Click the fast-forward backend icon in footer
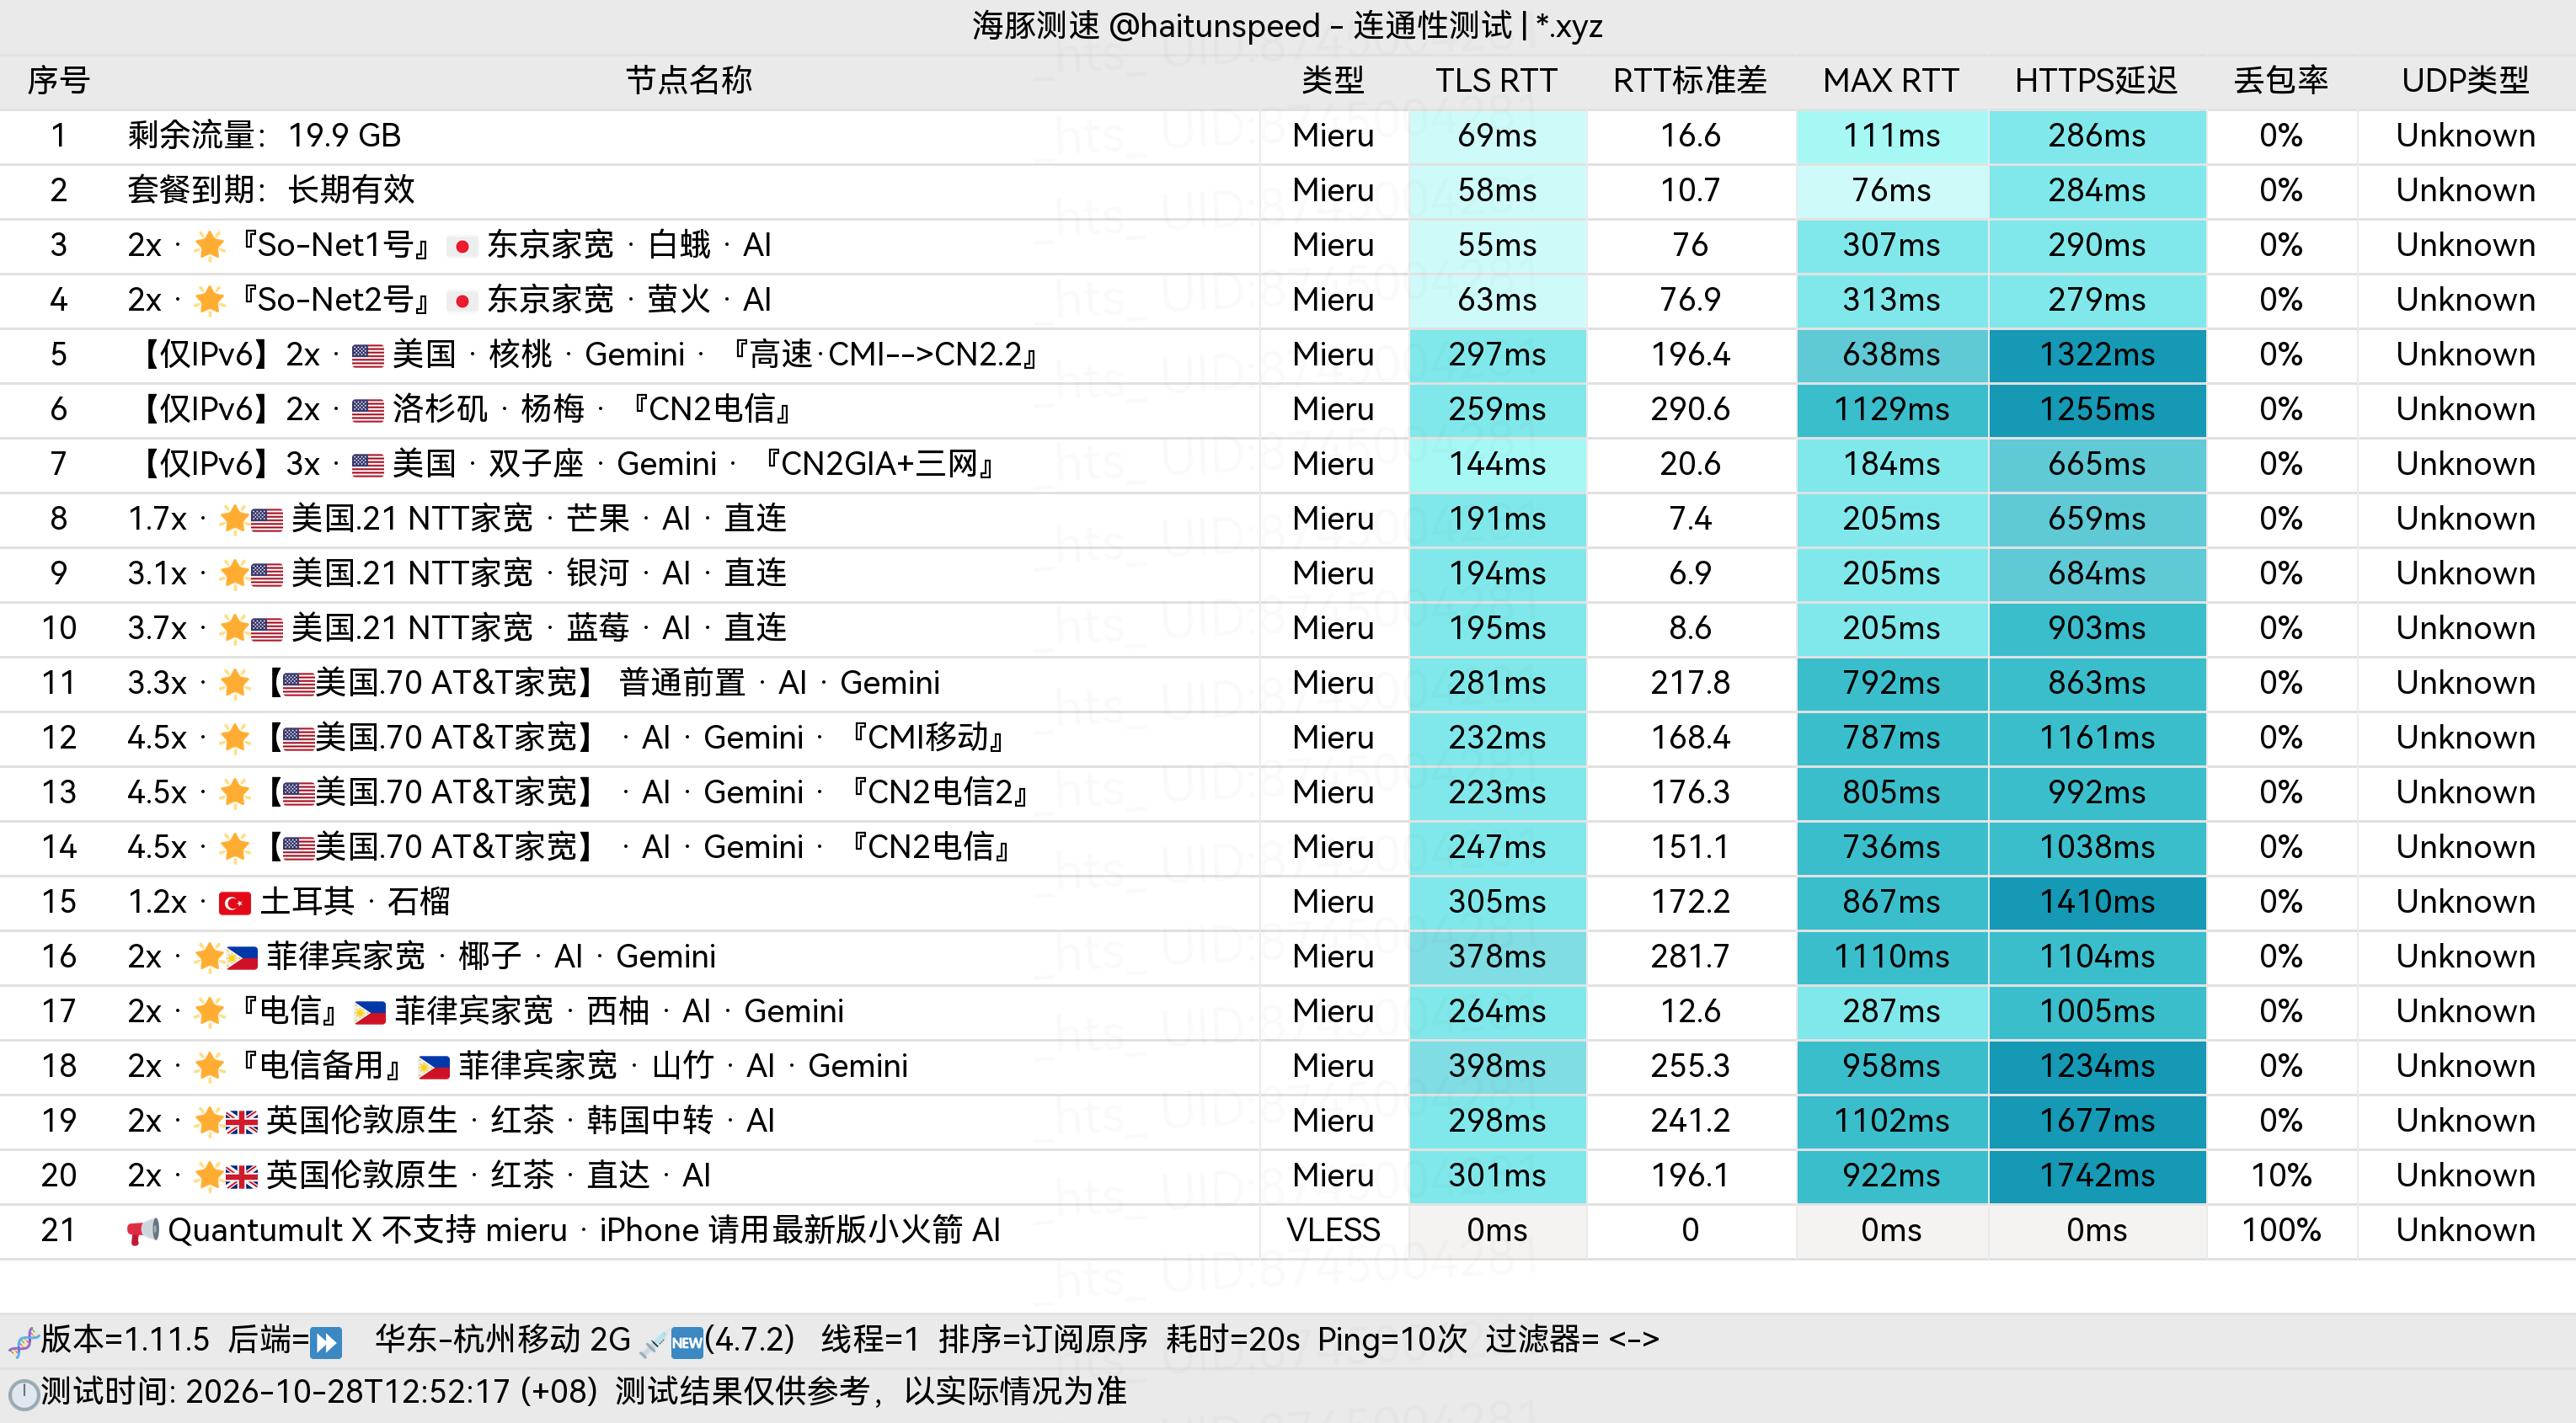The image size is (2576, 1423). [326, 1342]
